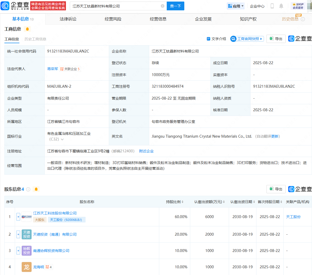Open the mobile phone app icon
Image resolution: width=312 pixels, height=275 pixels.
point(272,6)
